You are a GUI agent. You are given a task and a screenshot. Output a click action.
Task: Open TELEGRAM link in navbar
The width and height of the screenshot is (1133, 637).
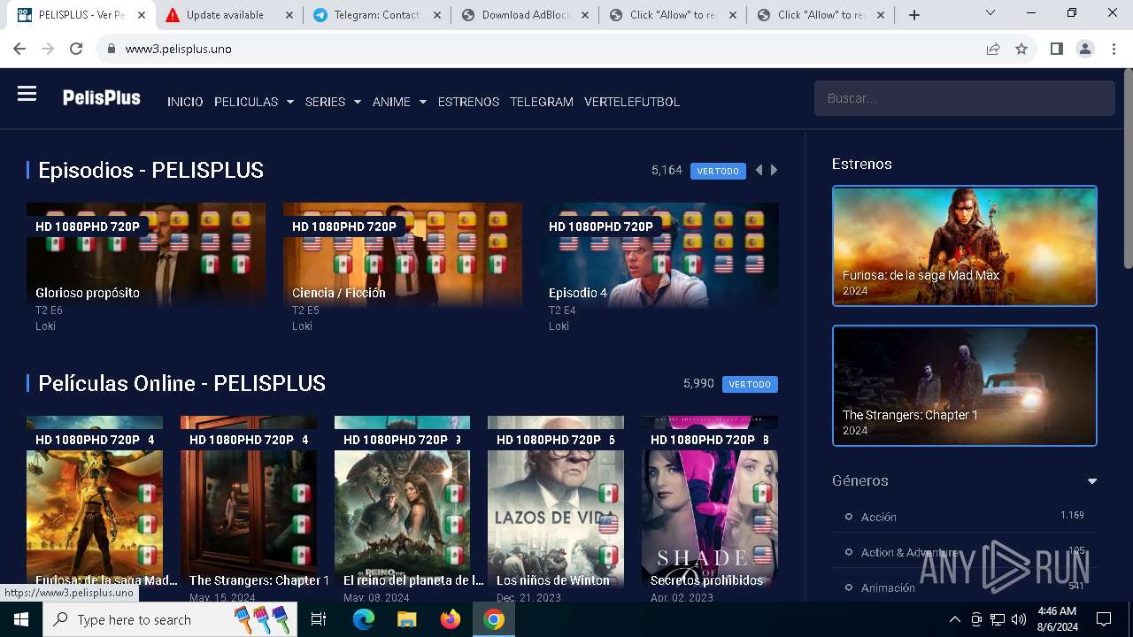click(x=542, y=102)
